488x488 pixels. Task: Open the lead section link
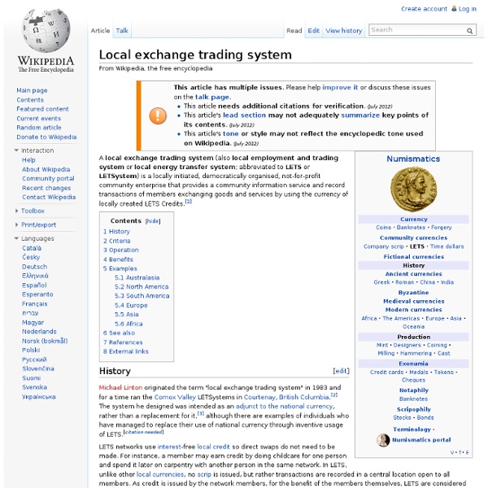[244, 115]
